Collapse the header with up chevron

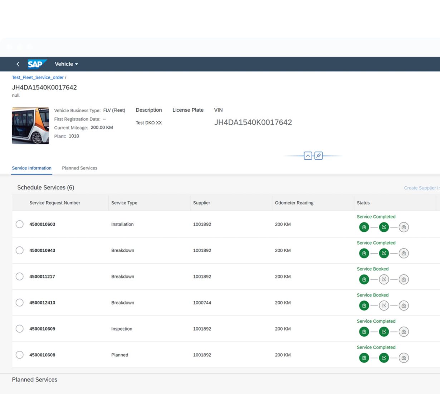(308, 156)
